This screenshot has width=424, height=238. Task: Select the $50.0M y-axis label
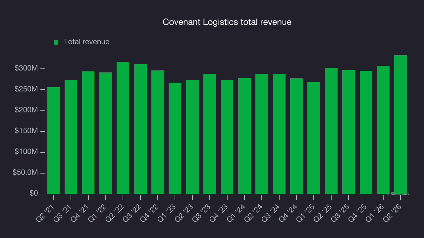pyautogui.click(x=25, y=173)
